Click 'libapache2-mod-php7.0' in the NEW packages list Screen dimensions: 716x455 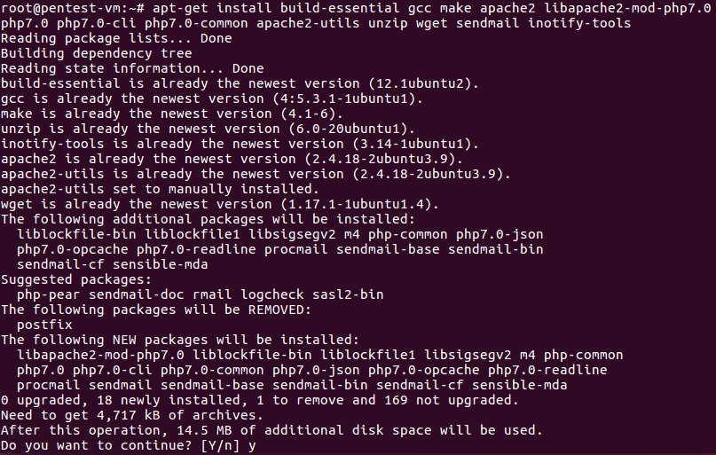[100, 355]
